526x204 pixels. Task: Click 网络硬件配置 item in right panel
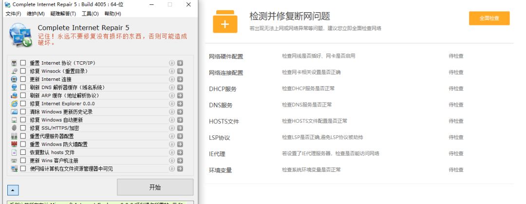tap(226, 56)
